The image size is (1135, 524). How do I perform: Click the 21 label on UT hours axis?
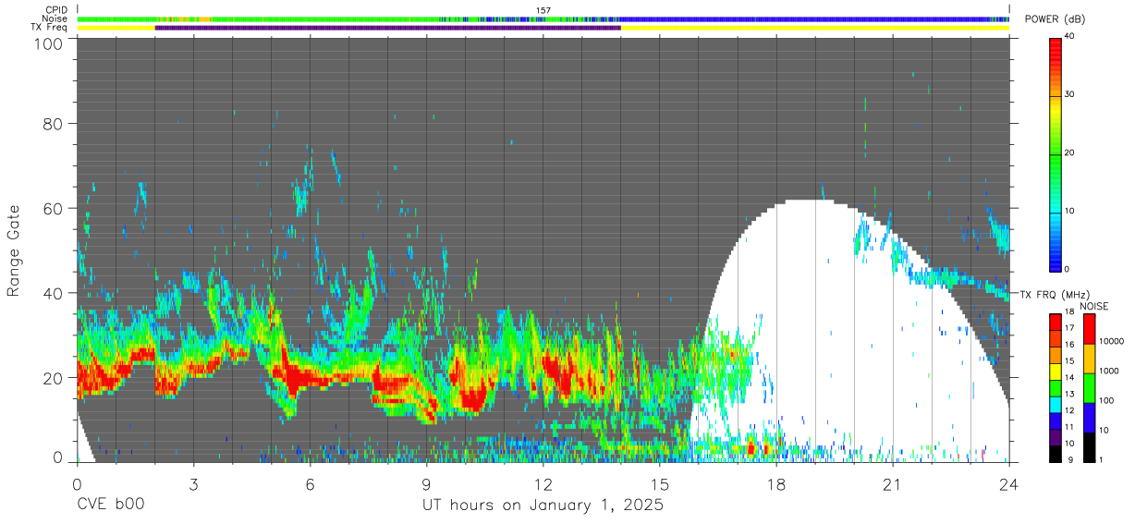pyautogui.click(x=892, y=484)
